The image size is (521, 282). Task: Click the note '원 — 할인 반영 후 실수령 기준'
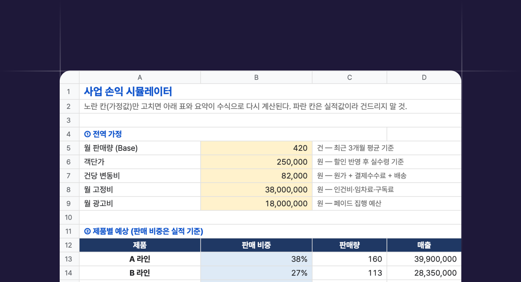(x=360, y=162)
